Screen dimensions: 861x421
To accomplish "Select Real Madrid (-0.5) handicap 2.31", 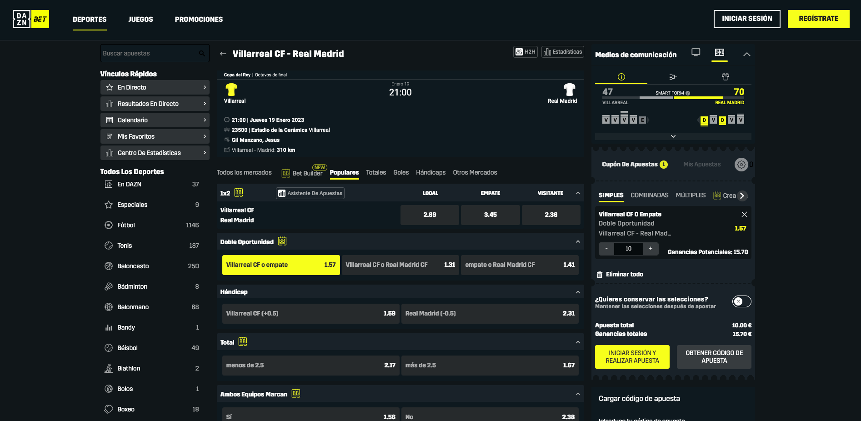I will [490, 314].
